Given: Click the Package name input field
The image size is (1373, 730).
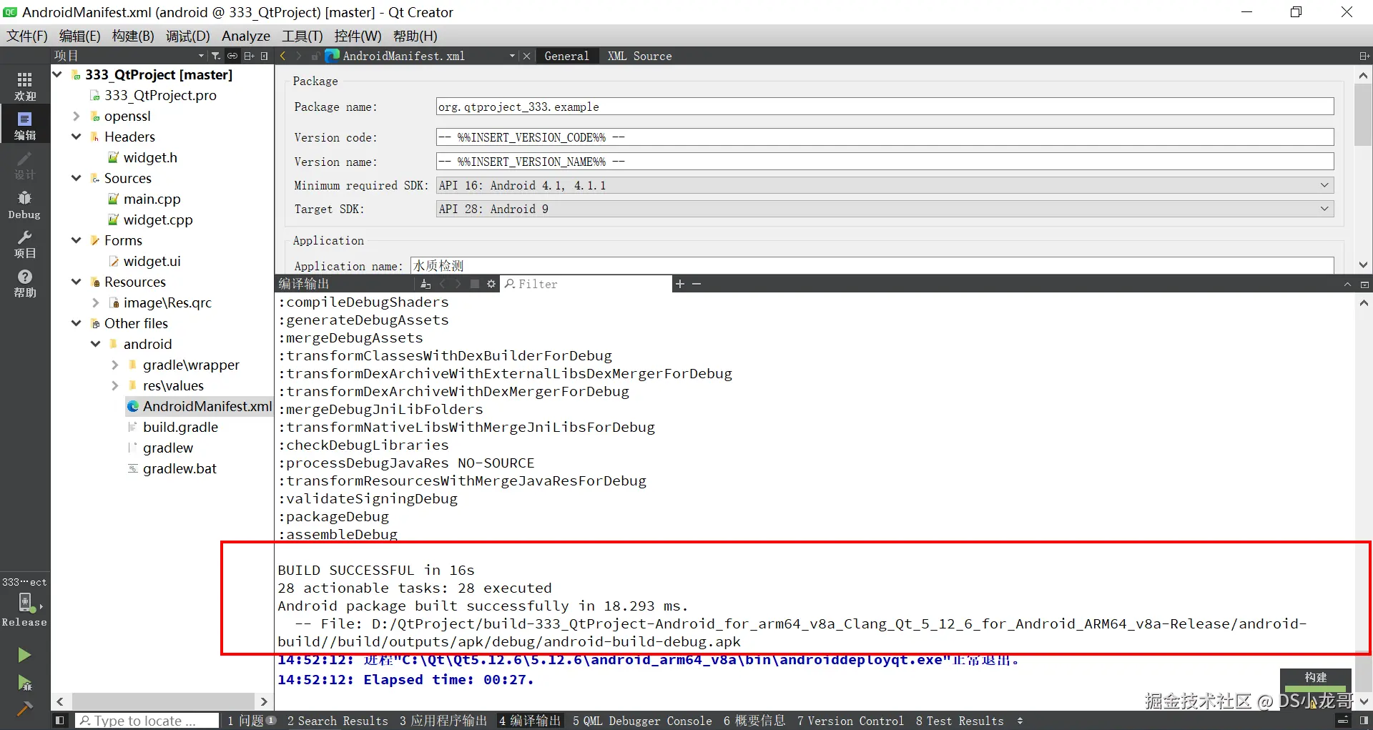Looking at the screenshot, I should [885, 107].
